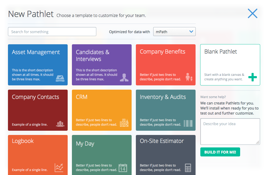Click the On-Site Estimator calculator icon
268x175 pixels.
click(x=188, y=168)
